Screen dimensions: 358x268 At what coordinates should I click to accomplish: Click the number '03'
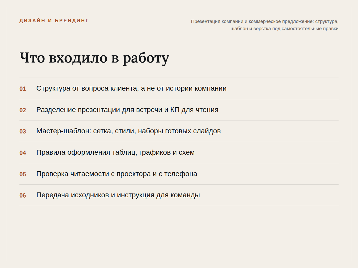click(23, 131)
